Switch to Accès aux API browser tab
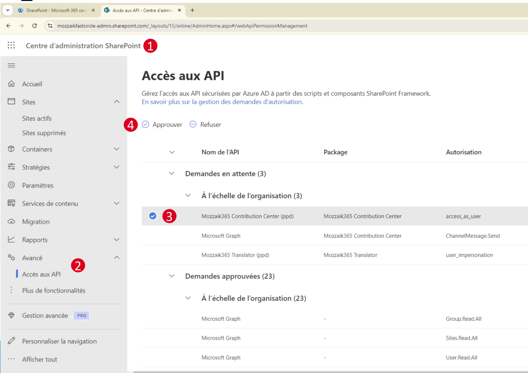The height and width of the screenshot is (373, 528). point(143,11)
